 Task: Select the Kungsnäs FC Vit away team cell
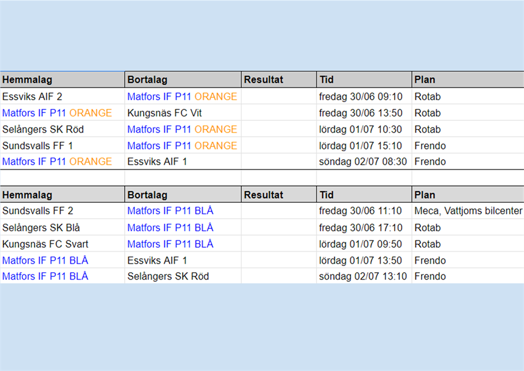pyautogui.click(x=164, y=113)
